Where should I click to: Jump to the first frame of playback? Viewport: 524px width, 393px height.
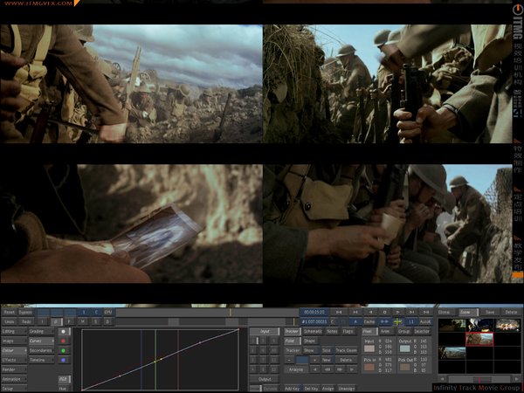(x=338, y=311)
